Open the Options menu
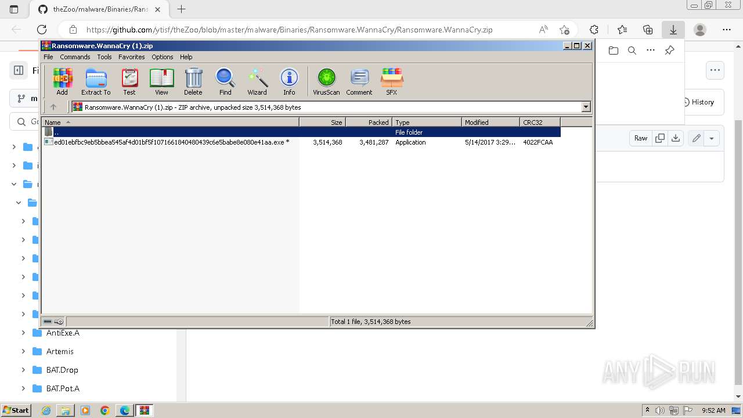Image resolution: width=743 pixels, height=418 pixels. (163, 57)
